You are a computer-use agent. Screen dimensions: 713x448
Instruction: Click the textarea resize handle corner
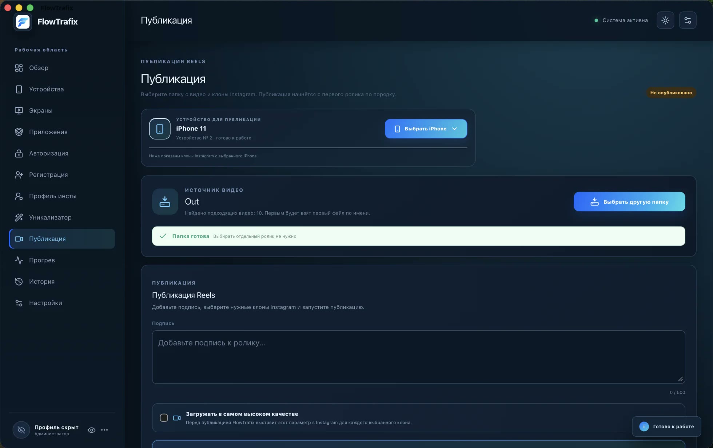(x=680, y=379)
